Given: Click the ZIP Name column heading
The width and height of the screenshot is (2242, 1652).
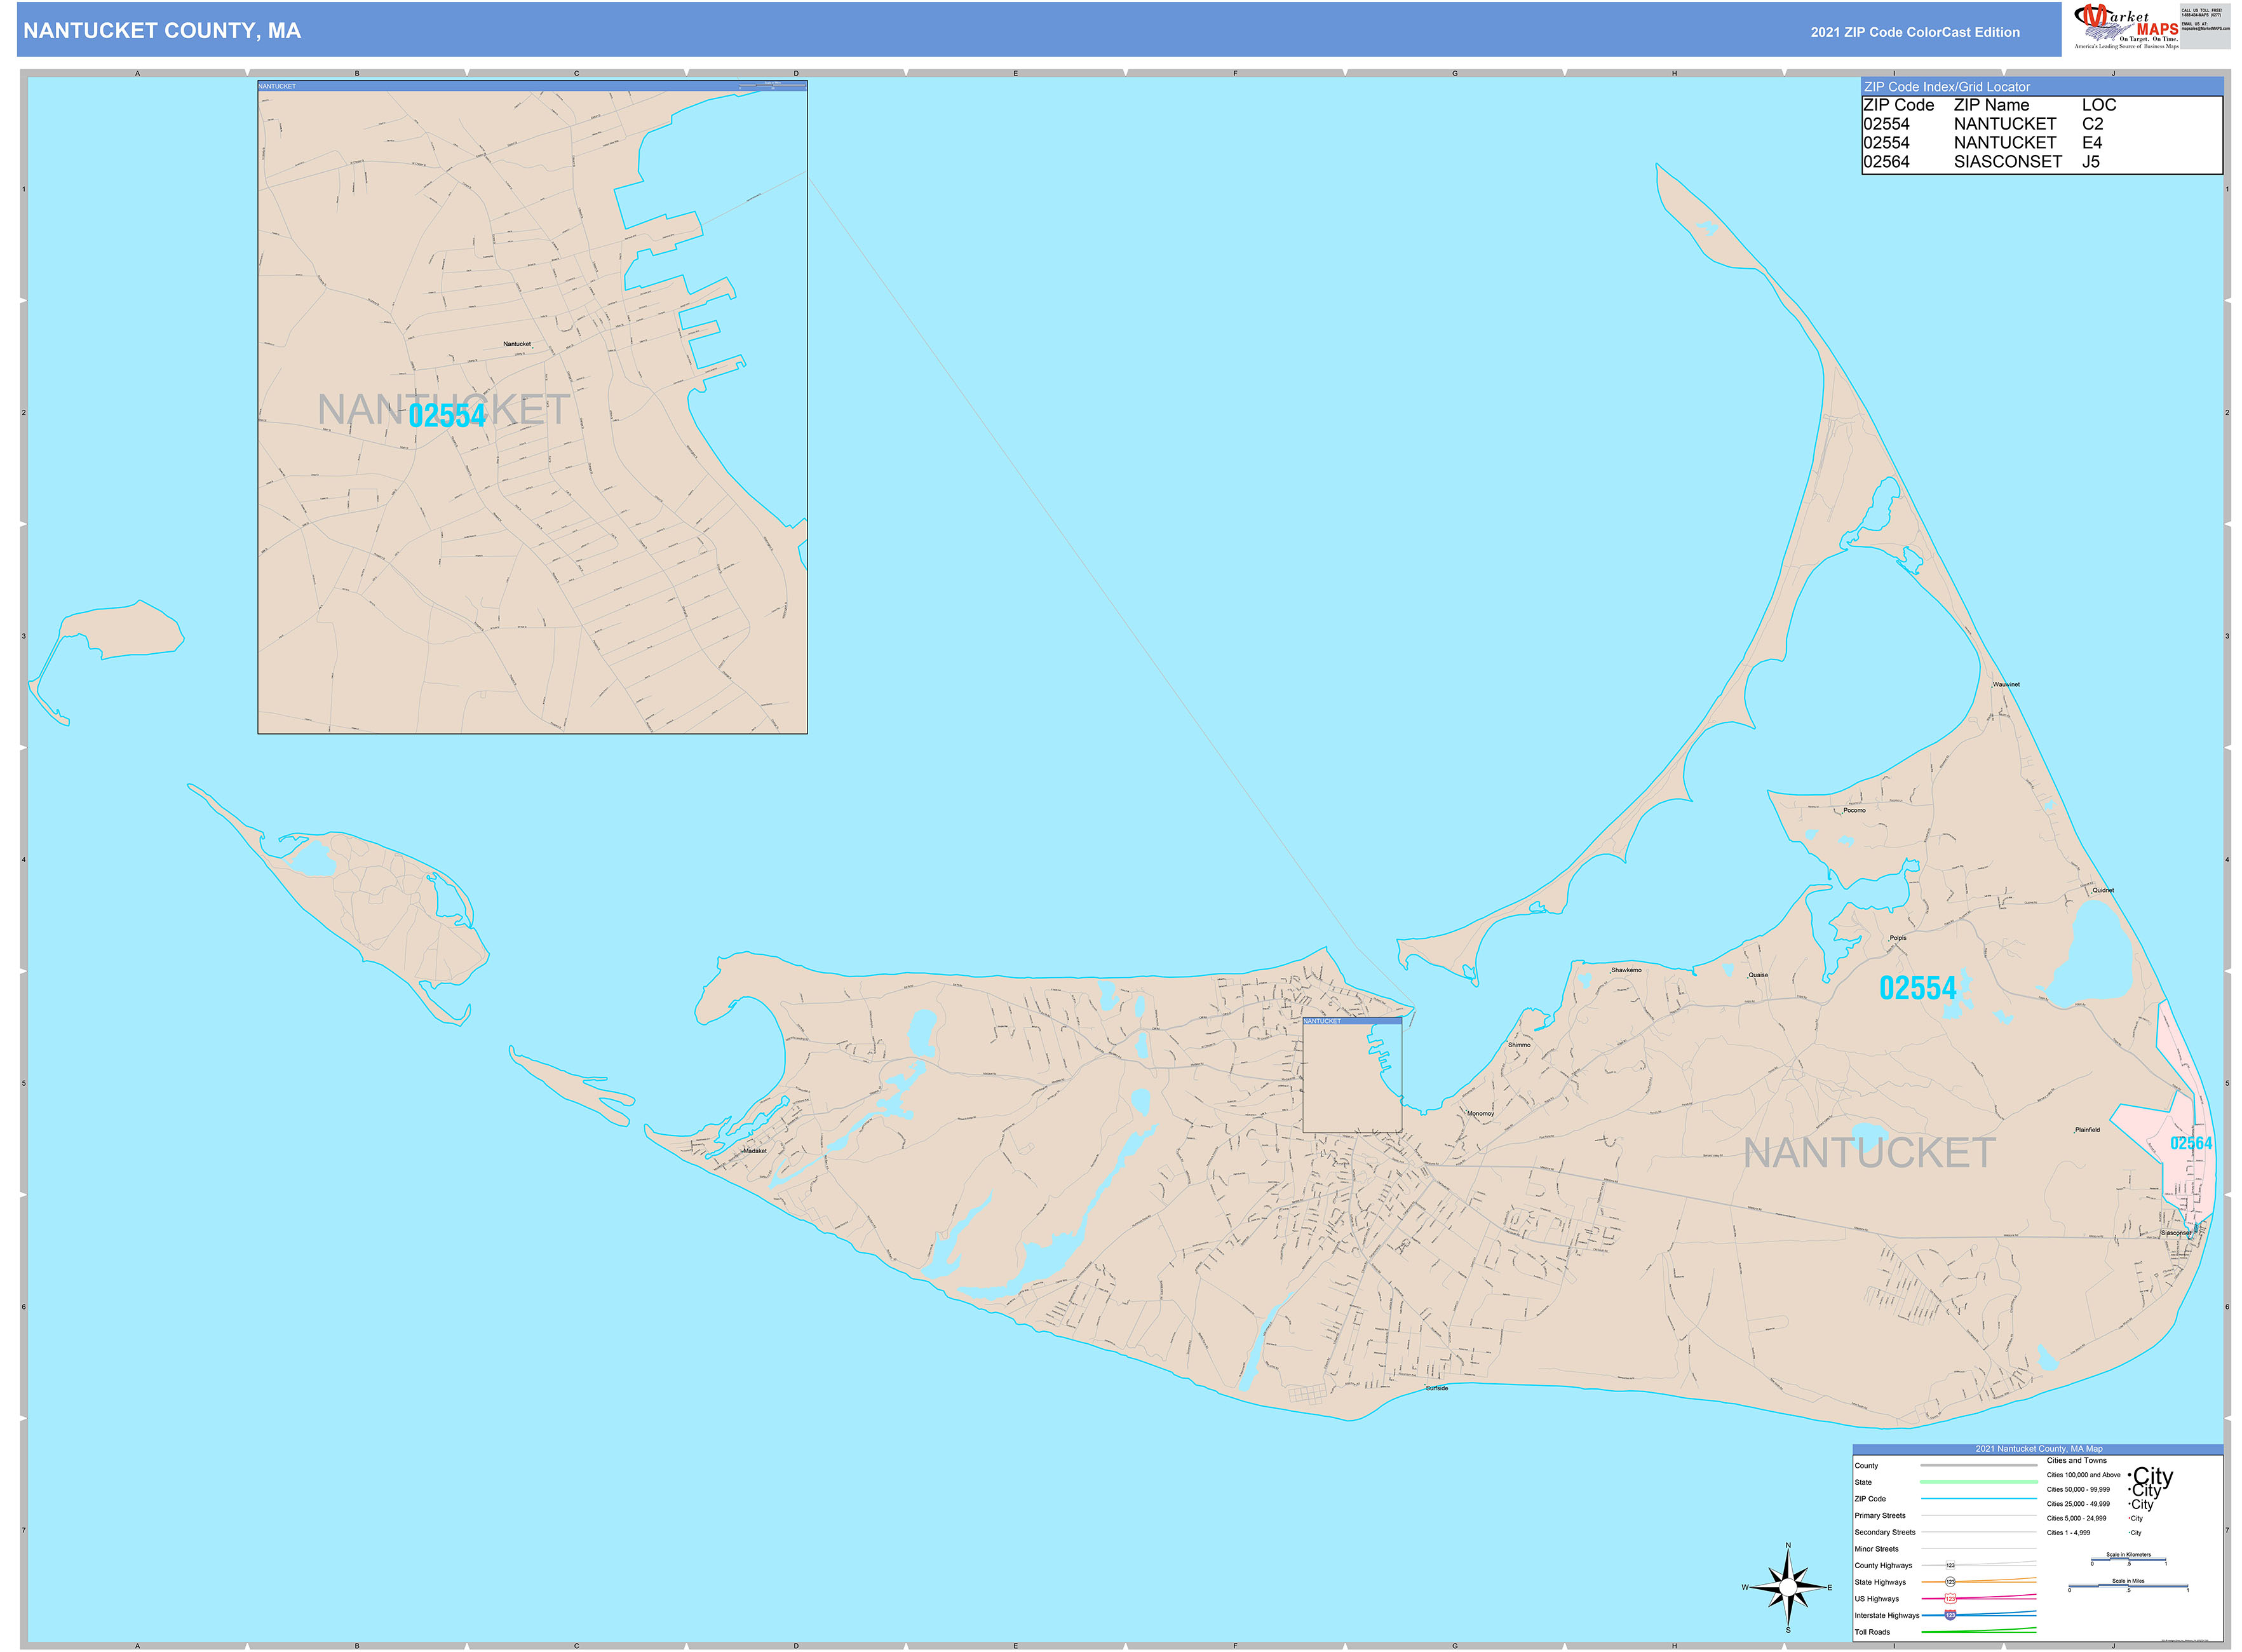Looking at the screenshot, I should (1992, 105).
